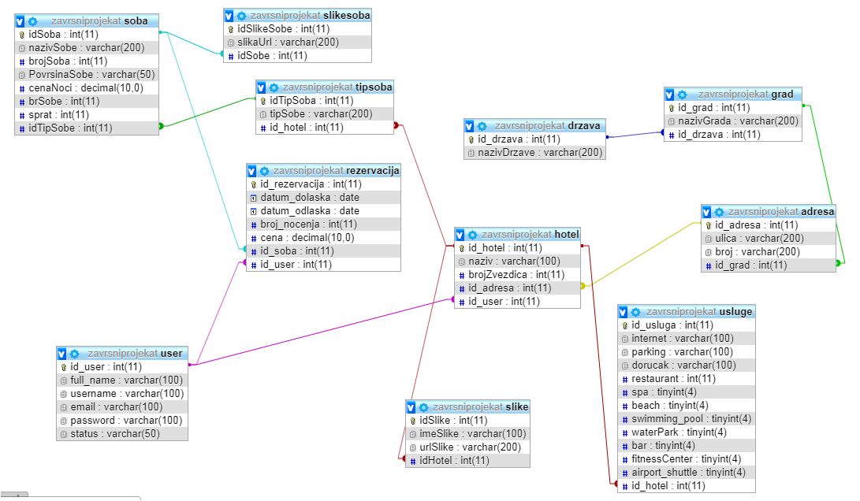
Task: Click the primary key icon beside idSoba
Action: point(22,35)
